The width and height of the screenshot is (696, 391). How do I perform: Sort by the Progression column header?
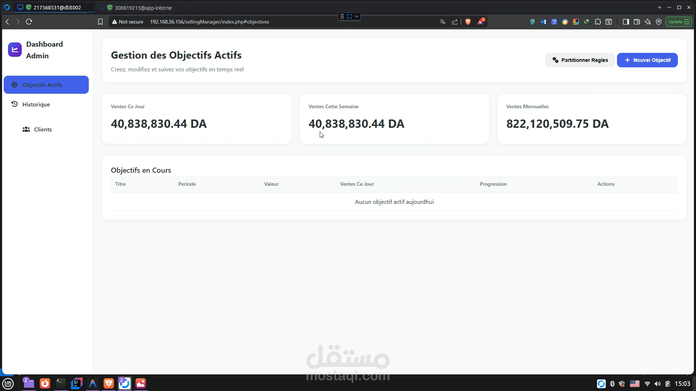pyautogui.click(x=493, y=184)
